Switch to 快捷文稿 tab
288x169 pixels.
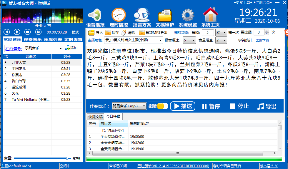click(96, 117)
